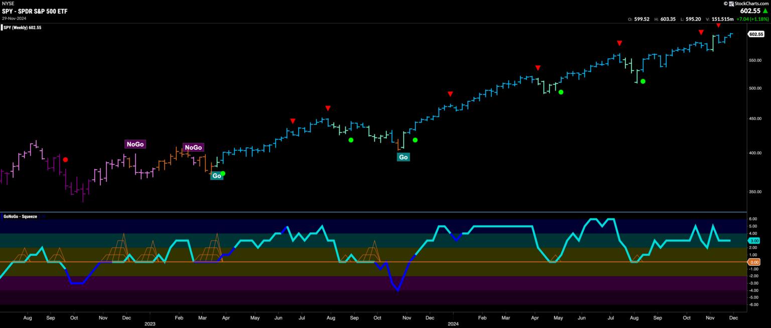The height and width of the screenshot is (328, 771).
Task: Select the NYSE exchange label
Action: 7,4
